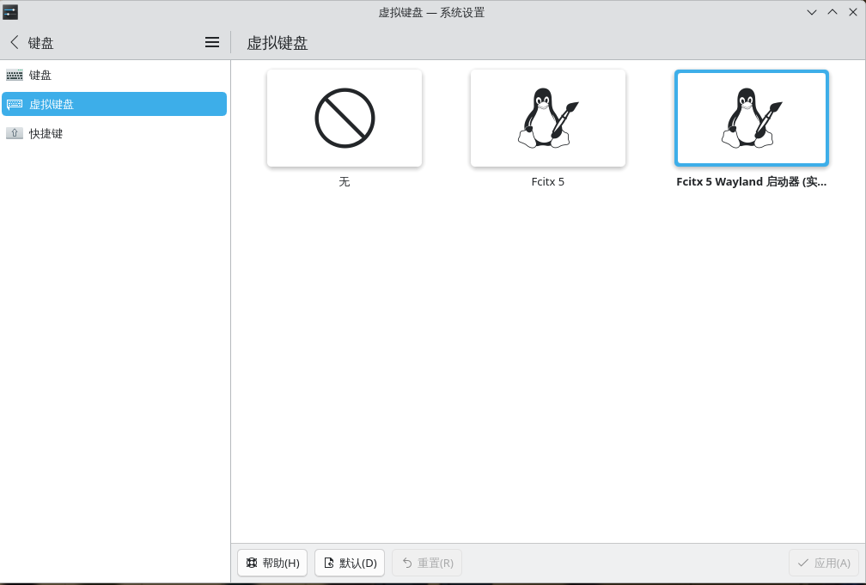
Task: Click the 帮助(H) help button
Action: (272, 563)
